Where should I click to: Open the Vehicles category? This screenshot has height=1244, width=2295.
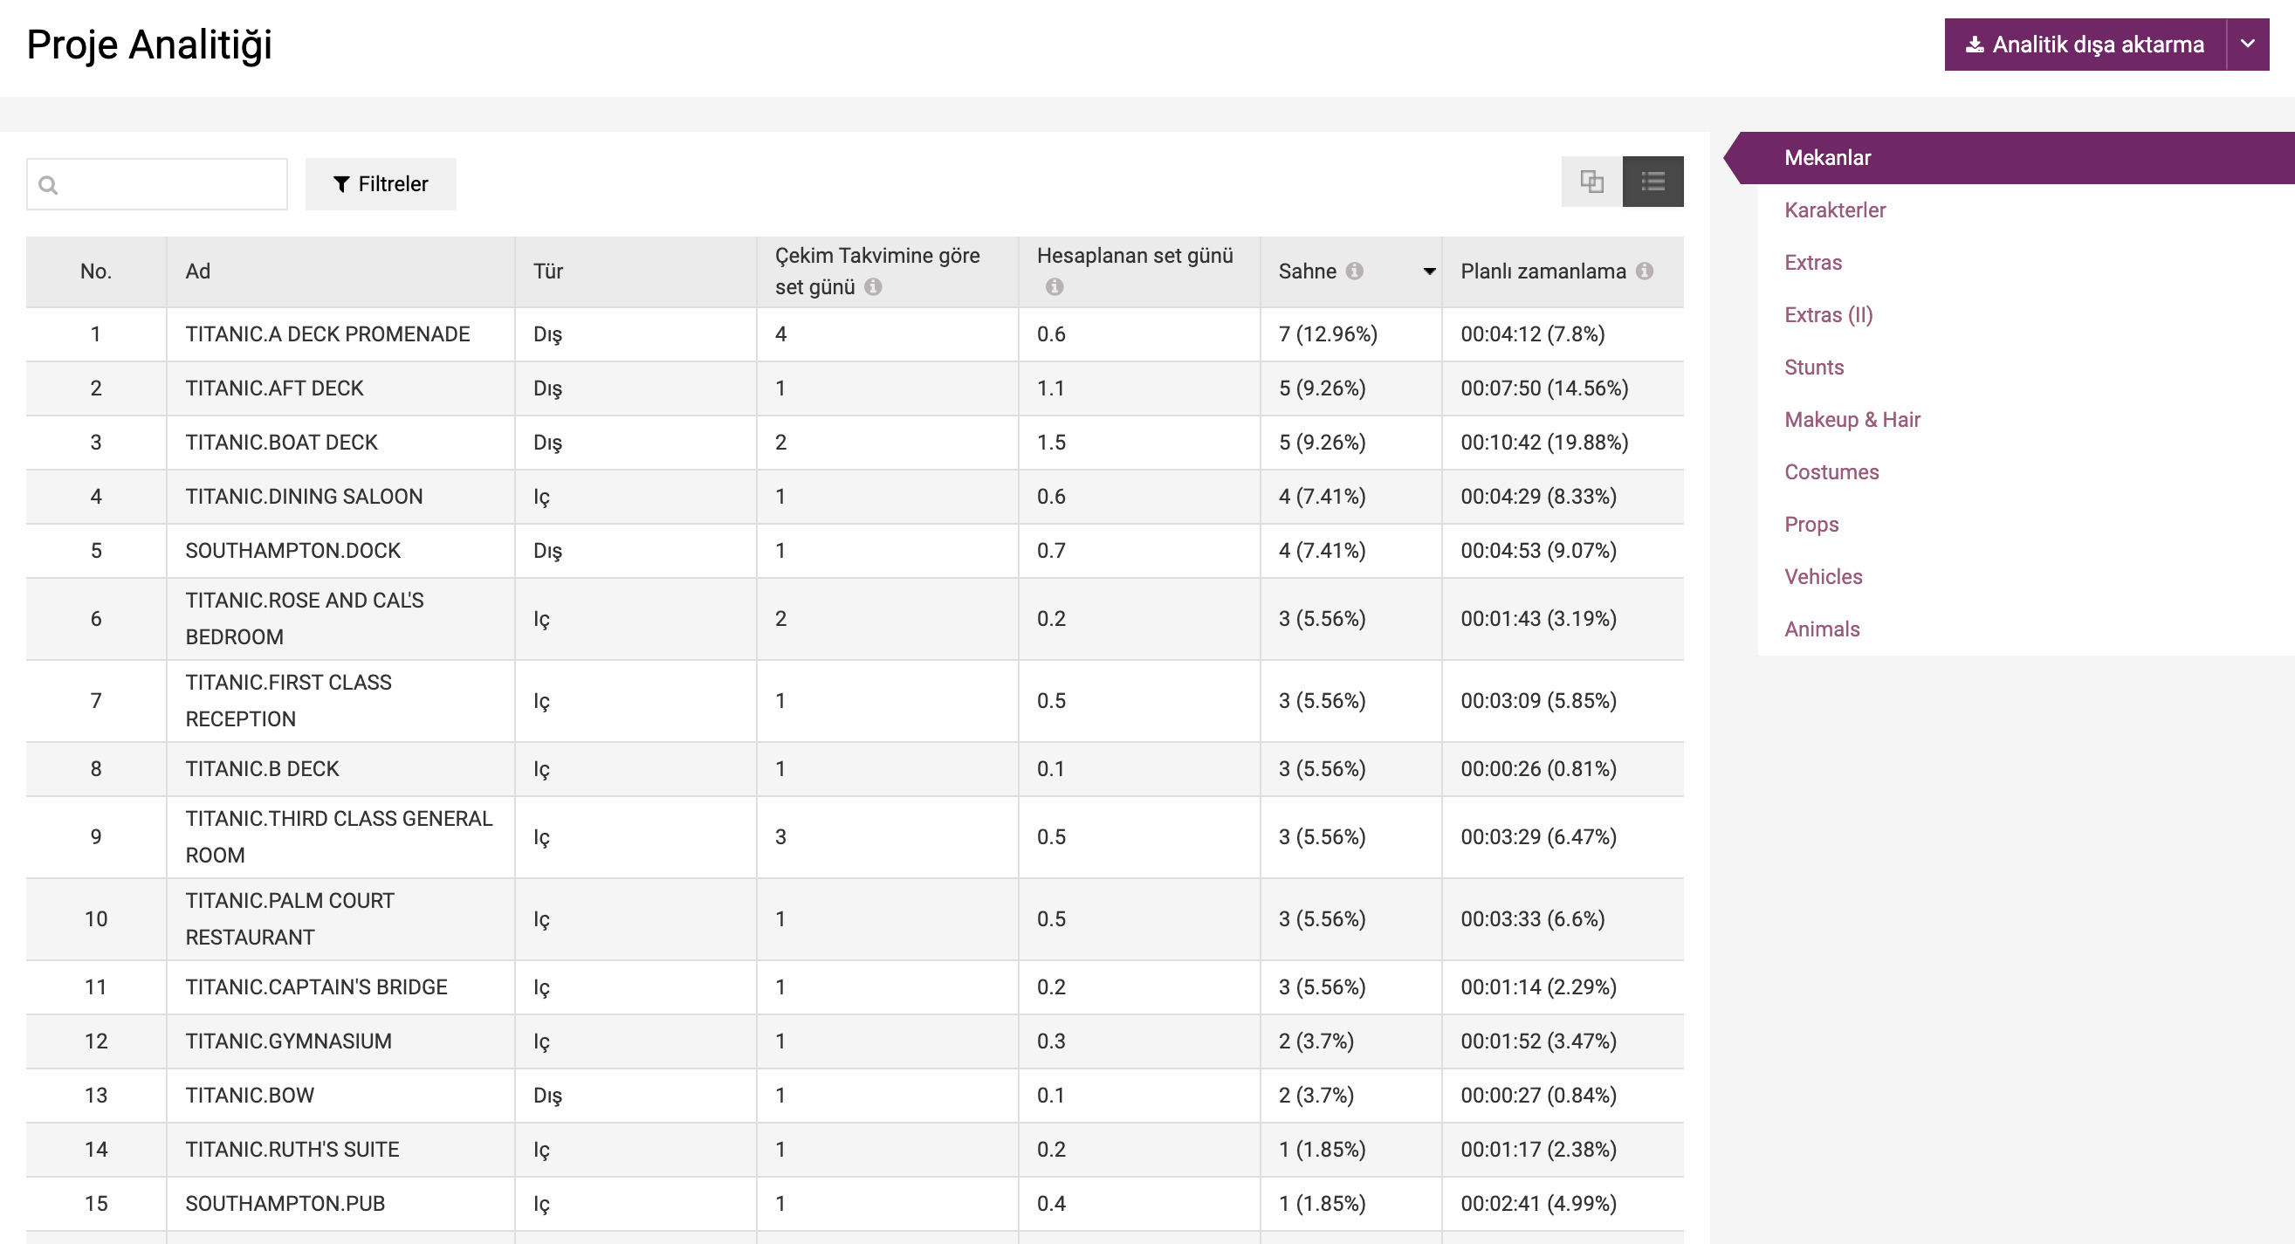pyautogui.click(x=1823, y=576)
